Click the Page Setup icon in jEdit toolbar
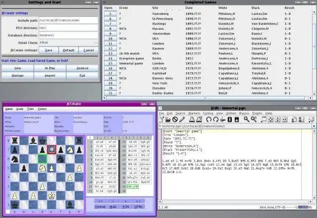 tap(199, 120)
